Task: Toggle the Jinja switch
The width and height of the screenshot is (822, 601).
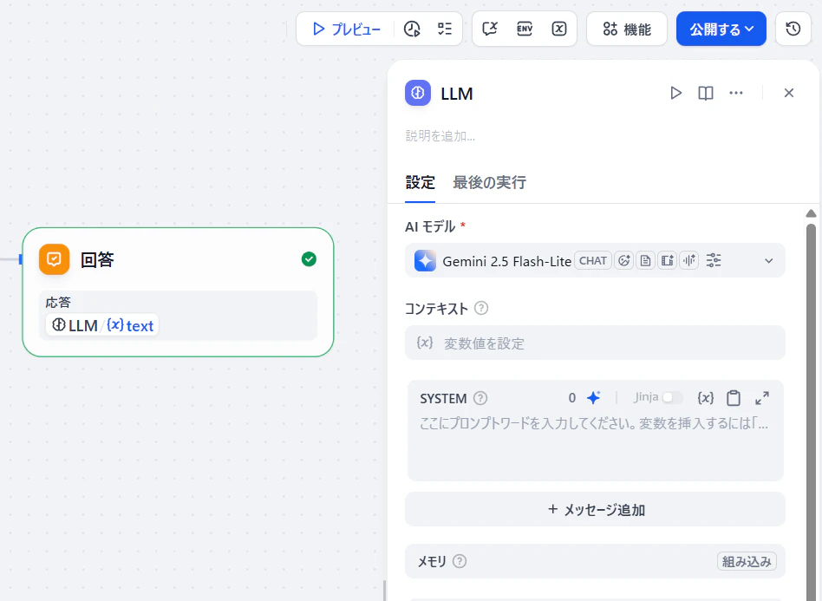Action: click(671, 397)
